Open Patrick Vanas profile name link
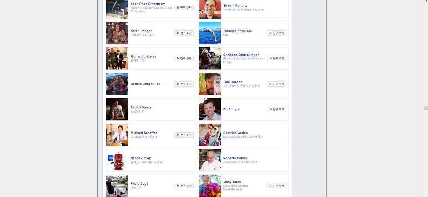 coord(141,107)
